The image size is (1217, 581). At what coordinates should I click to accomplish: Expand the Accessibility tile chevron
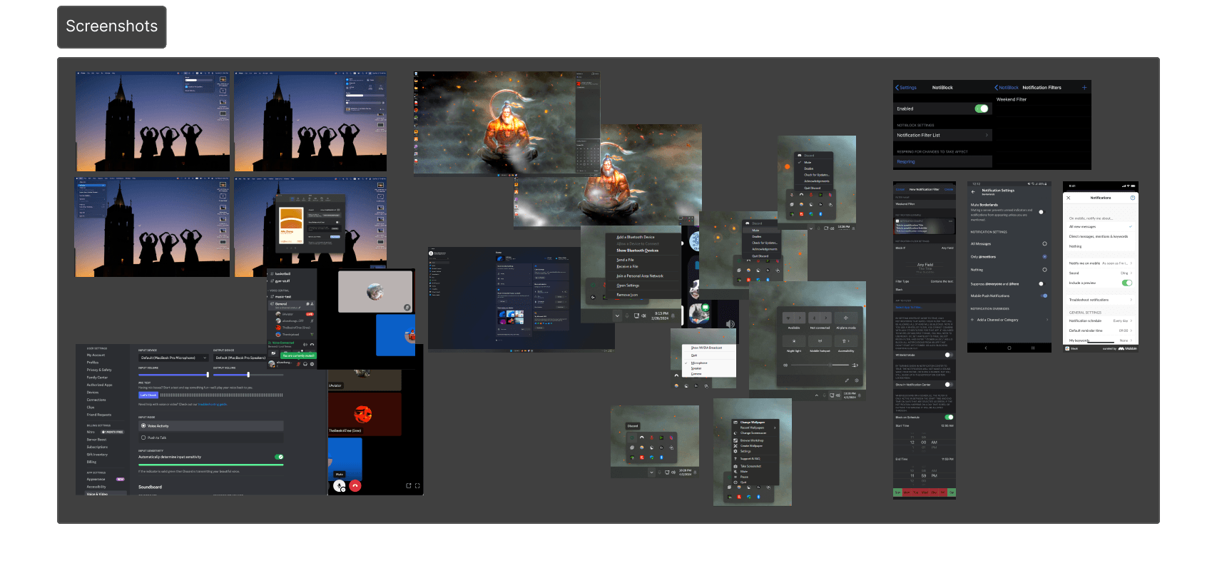[x=849, y=341]
